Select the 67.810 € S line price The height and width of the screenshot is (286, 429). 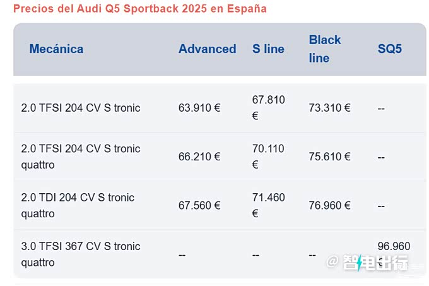pos(268,107)
